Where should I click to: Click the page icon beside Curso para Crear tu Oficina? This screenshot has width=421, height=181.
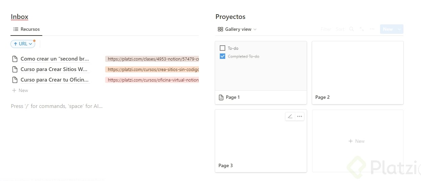[15, 80]
